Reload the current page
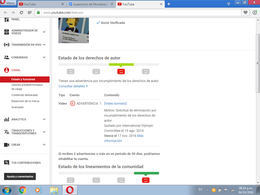 pos(21,13)
